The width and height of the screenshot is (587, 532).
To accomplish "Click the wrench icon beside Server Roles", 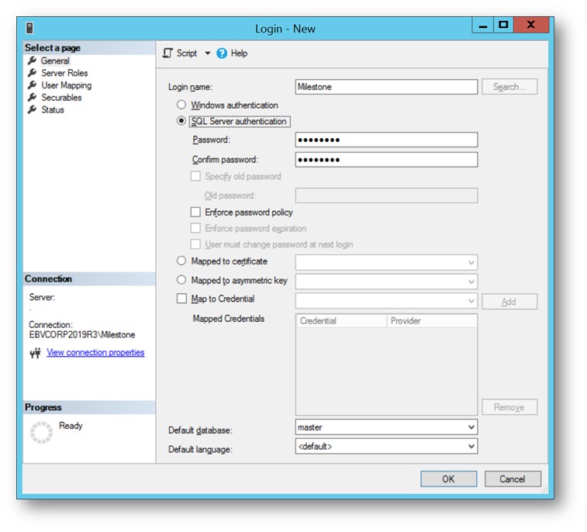I will [32, 73].
